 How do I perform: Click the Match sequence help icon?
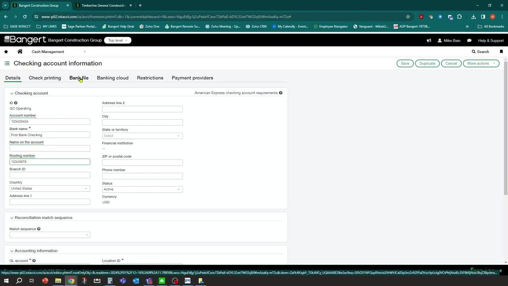[38, 229]
